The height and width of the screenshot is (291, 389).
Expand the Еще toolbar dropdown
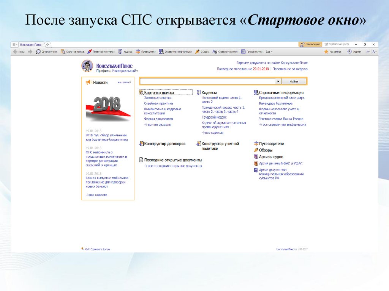tap(269, 52)
